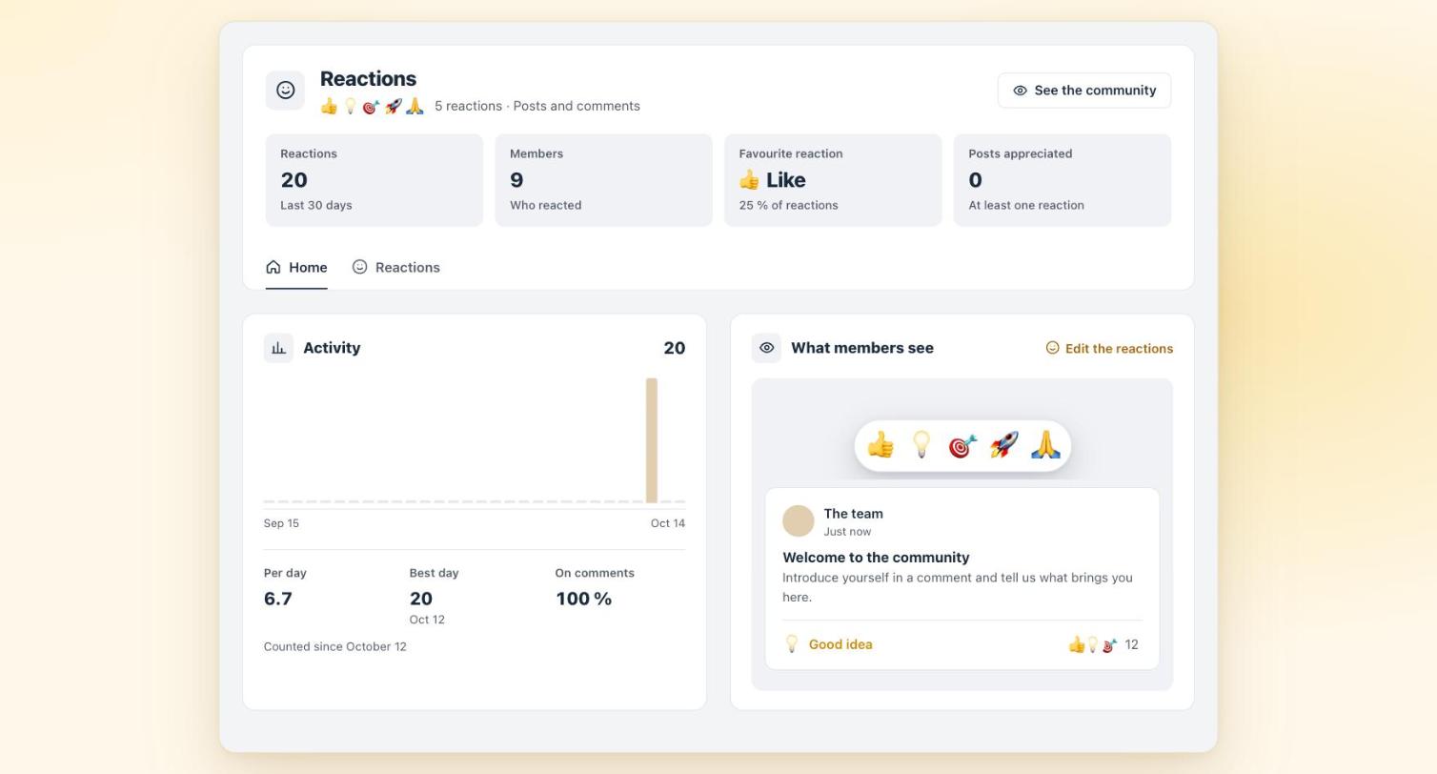
Task: Open the Home tab
Action: tap(296, 268)
